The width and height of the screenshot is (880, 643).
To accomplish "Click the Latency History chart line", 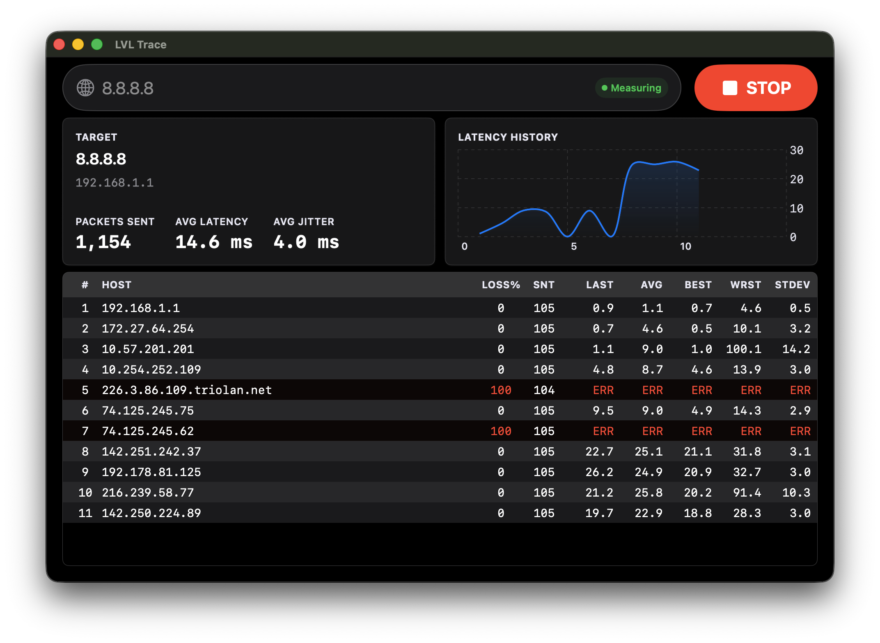I will (590, 199).
